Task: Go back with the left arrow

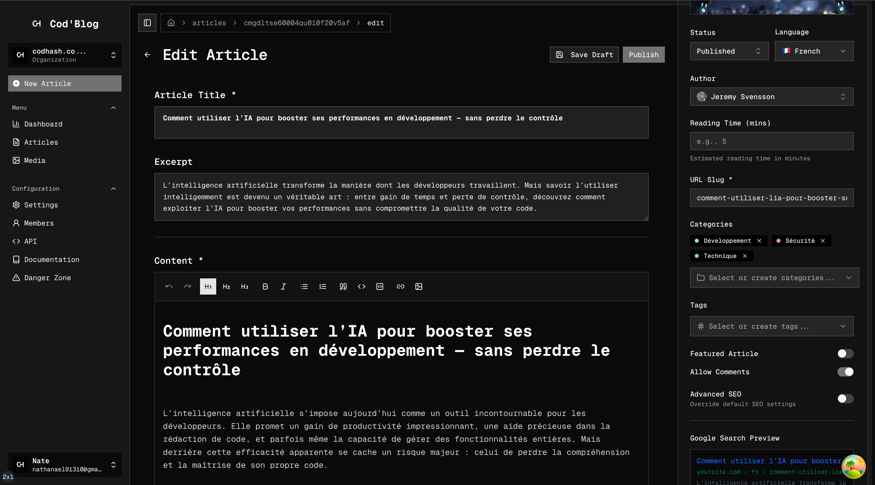Action: (x=147, y=55)
